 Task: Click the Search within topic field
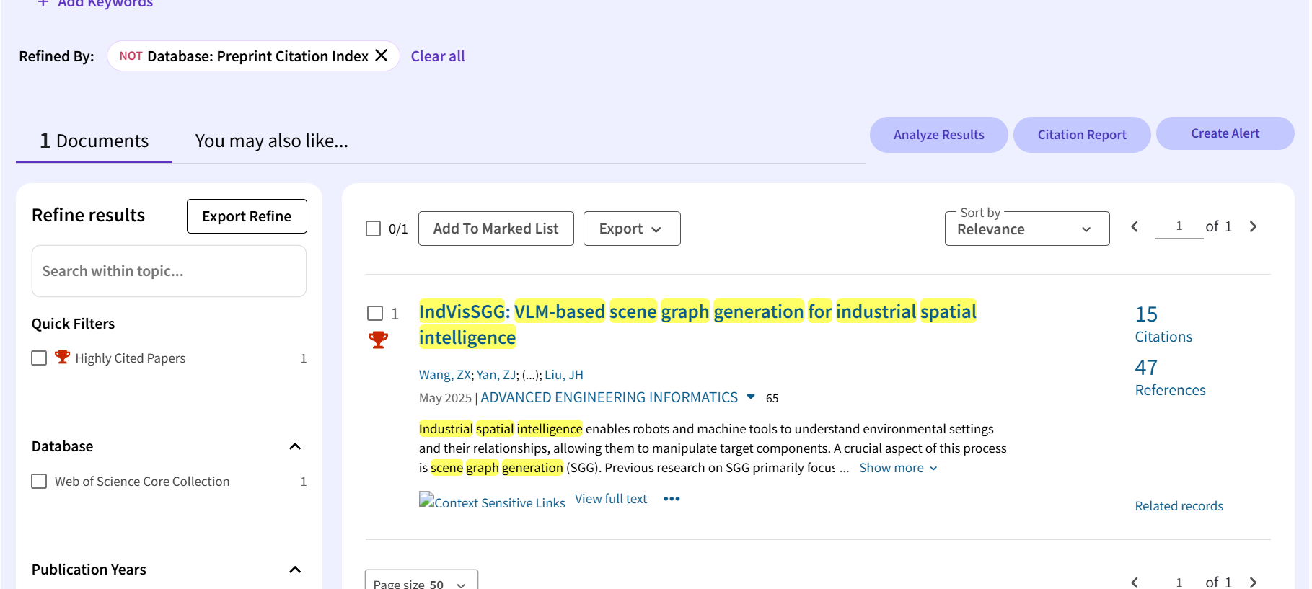click(x=169, y=271)
